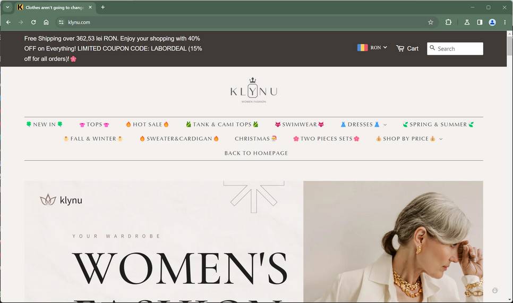
Task: Click the LABORDEAL coupon announcement text
Action: tap(113, 48)
